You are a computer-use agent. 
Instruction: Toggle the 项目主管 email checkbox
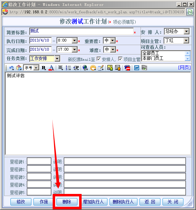coord(120,59)
